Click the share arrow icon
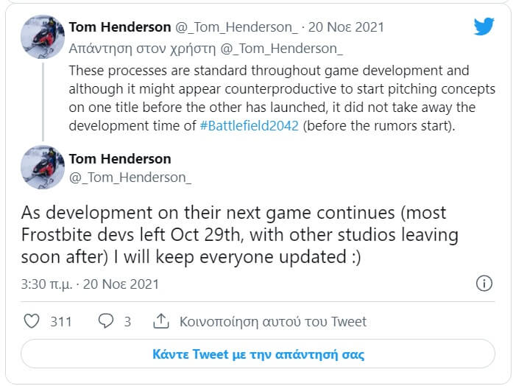Viewport: 513px width, 386px height. (x=160, y=321)
